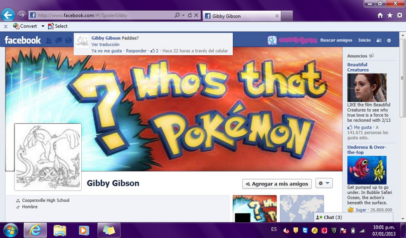
Task: Open the address bar autocomplete dropdown arrow
Action: click(183, 15)
